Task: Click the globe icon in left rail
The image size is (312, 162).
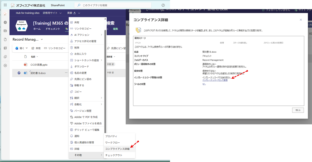Action: [x=5, y=22]
